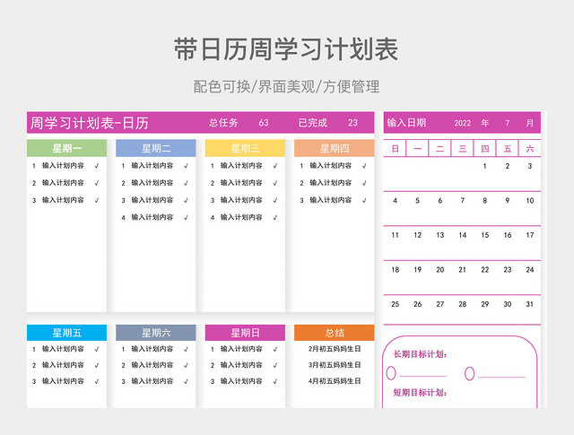Check off 星期六 task 2
Viewport: 574px width, 435px height.
point(186,365)
